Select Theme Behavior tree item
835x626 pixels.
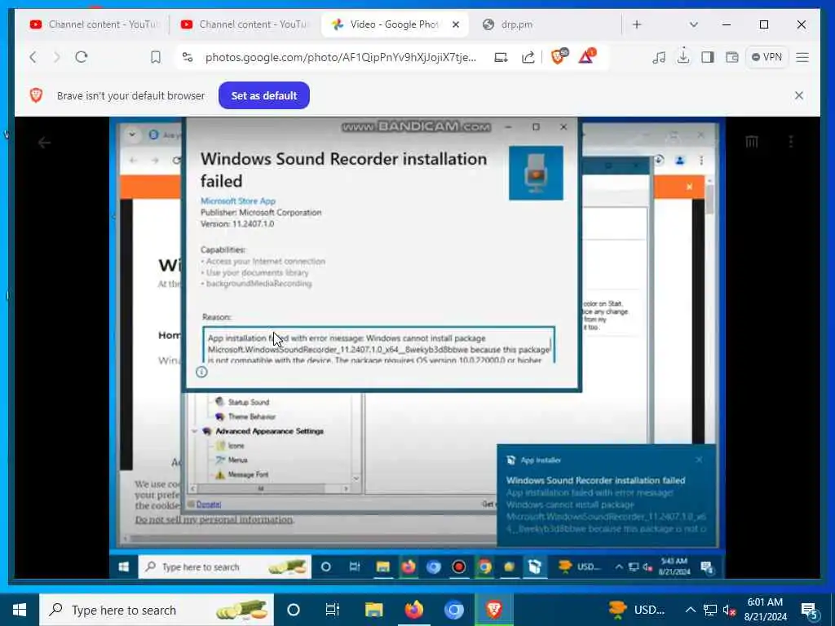pyautogui.click(x=252, y=417)
